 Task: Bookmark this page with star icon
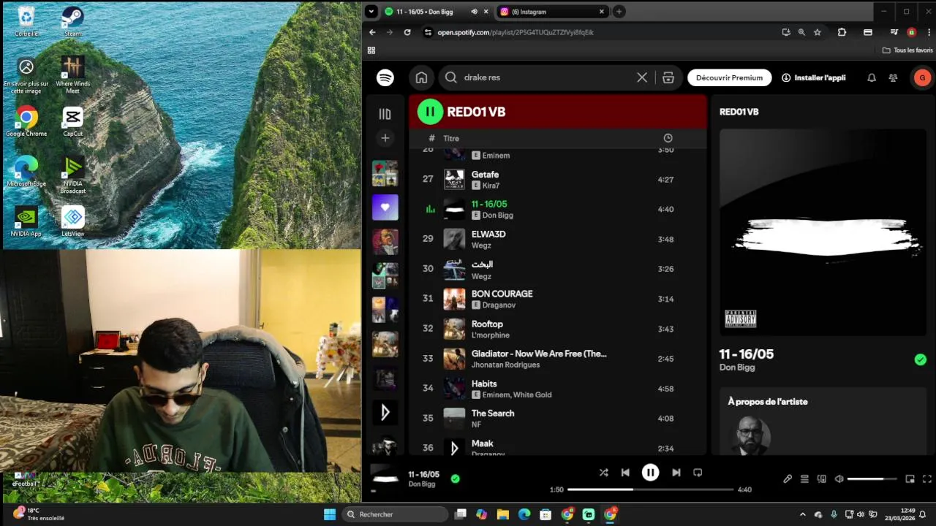click(x=818, y=32)
